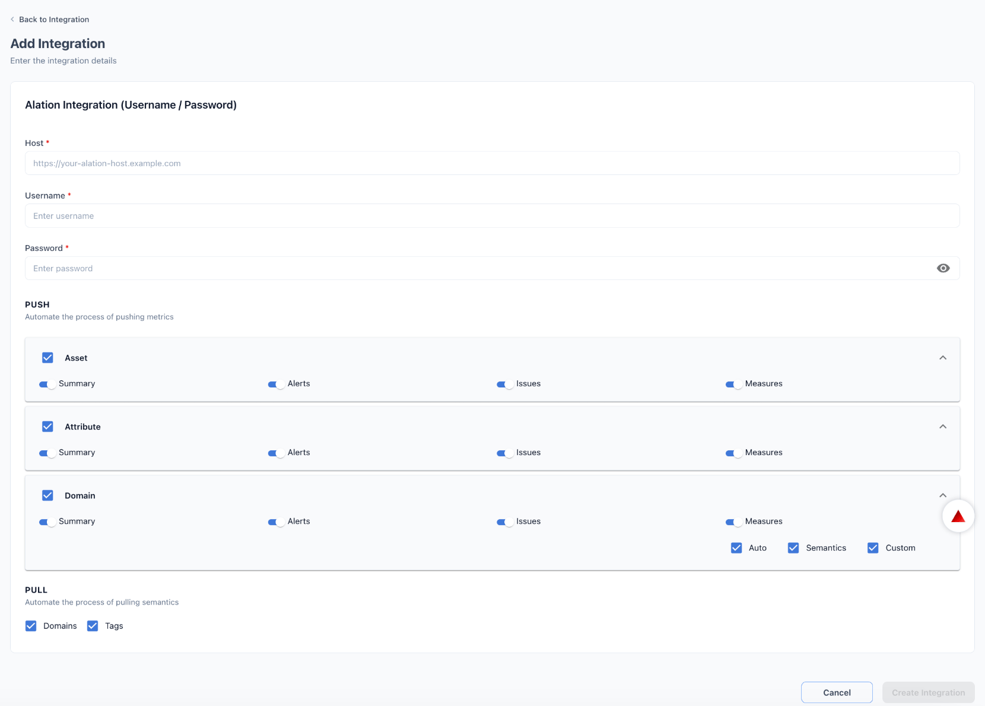Collapse the Asset section
The height and width of the screenshot is (706, 985).
(x=943, y=358)
